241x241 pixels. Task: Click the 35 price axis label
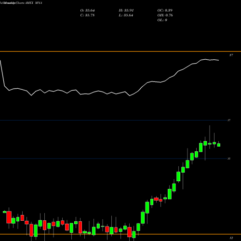[229, 159]
